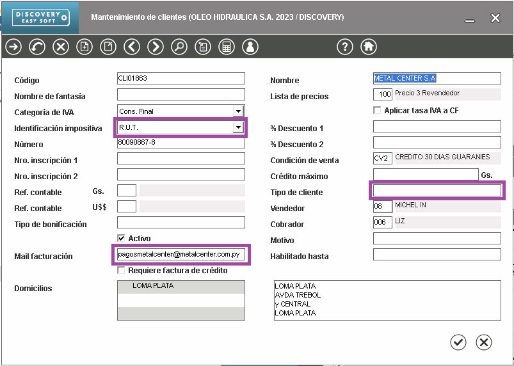Click the Mail facturación email field
This screenshot has height=366, width=514.
[181, 255]
